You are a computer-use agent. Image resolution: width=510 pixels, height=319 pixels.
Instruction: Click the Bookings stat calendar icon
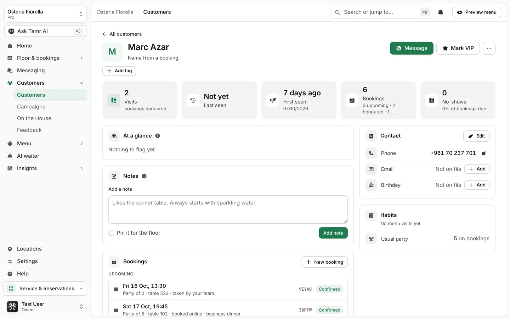coord(352,100)
